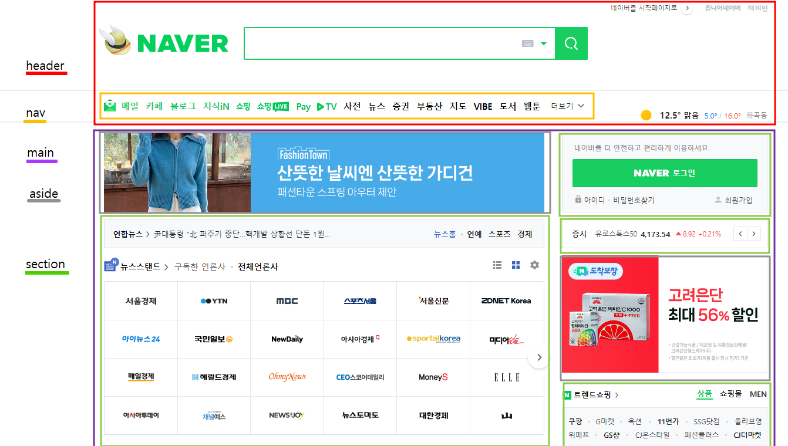Screen dimensions: 788x446
Task: Open 쥬니어네이버 link at top
Action: (723, 8)
